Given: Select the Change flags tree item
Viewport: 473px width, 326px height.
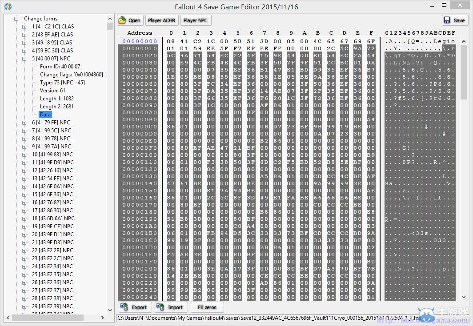Looking at the screenshot, I should pyautogui.click(x=73, y=75).
